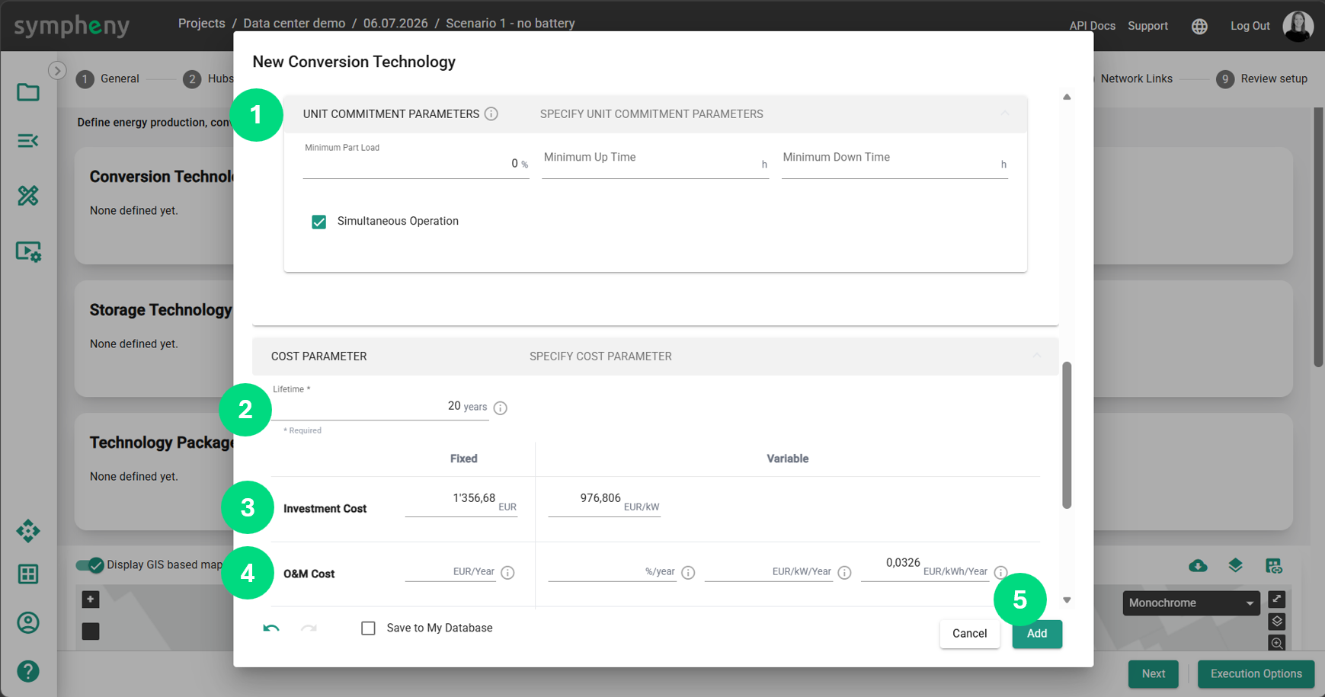The image size is (1325, 697).
Task: Open the user account icon in sidebar
Action: 28,622
